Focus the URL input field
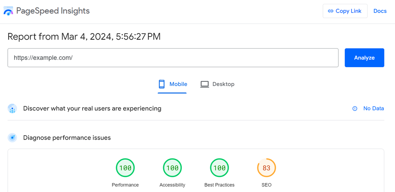This screenshot has height=192, width=395. [x=173, y=58]
